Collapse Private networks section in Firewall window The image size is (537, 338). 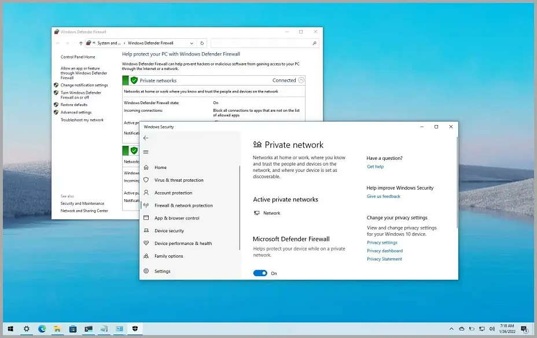[x=301, y=80]
